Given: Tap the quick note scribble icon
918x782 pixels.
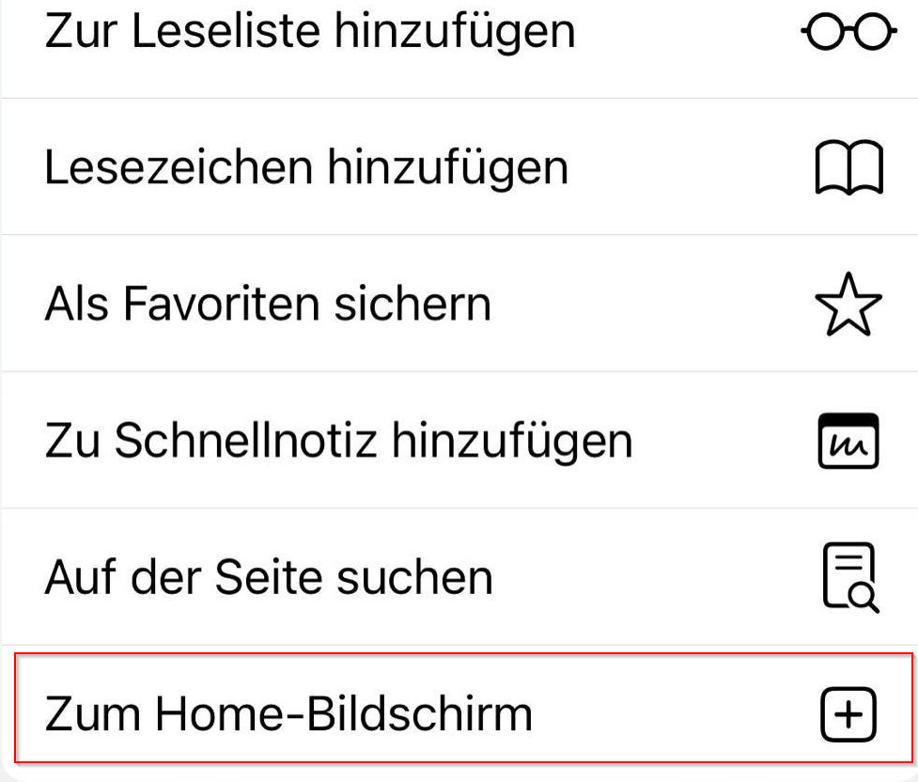Looking at the screenshot, I should tap(848, 441).
